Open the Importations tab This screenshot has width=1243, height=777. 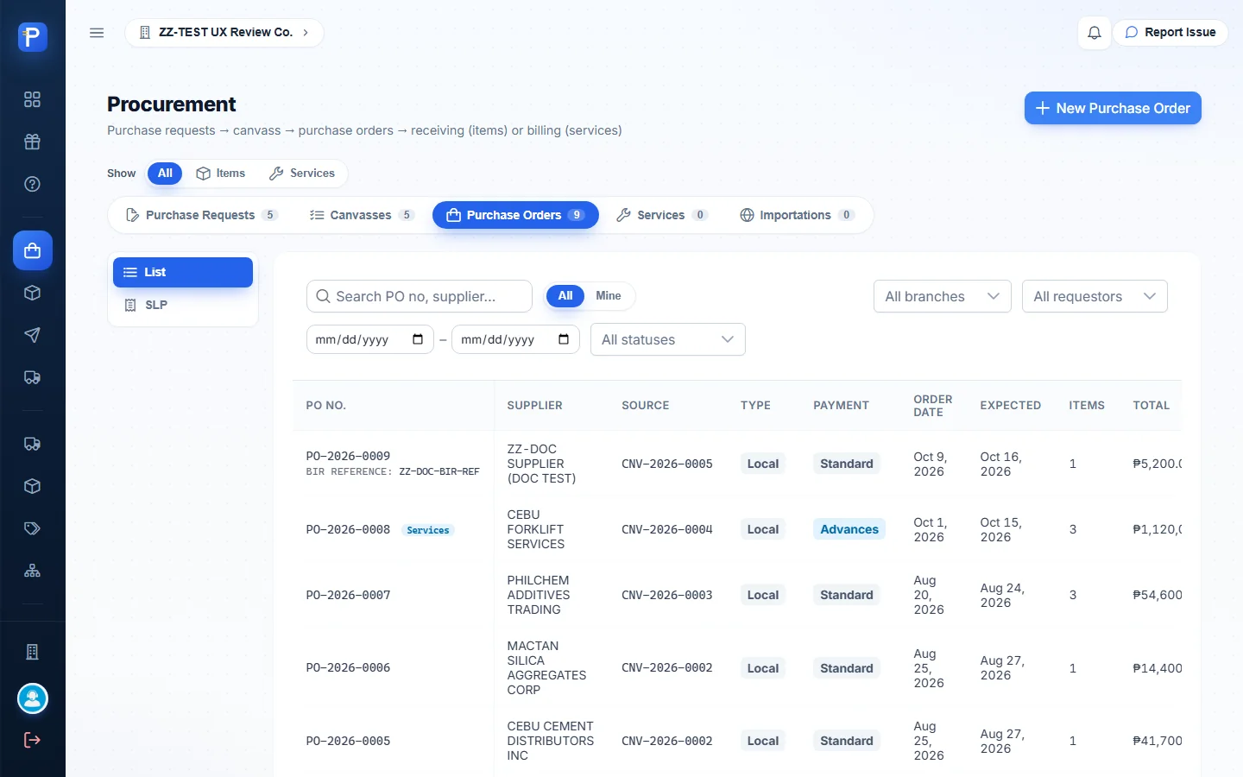point(797,215)
